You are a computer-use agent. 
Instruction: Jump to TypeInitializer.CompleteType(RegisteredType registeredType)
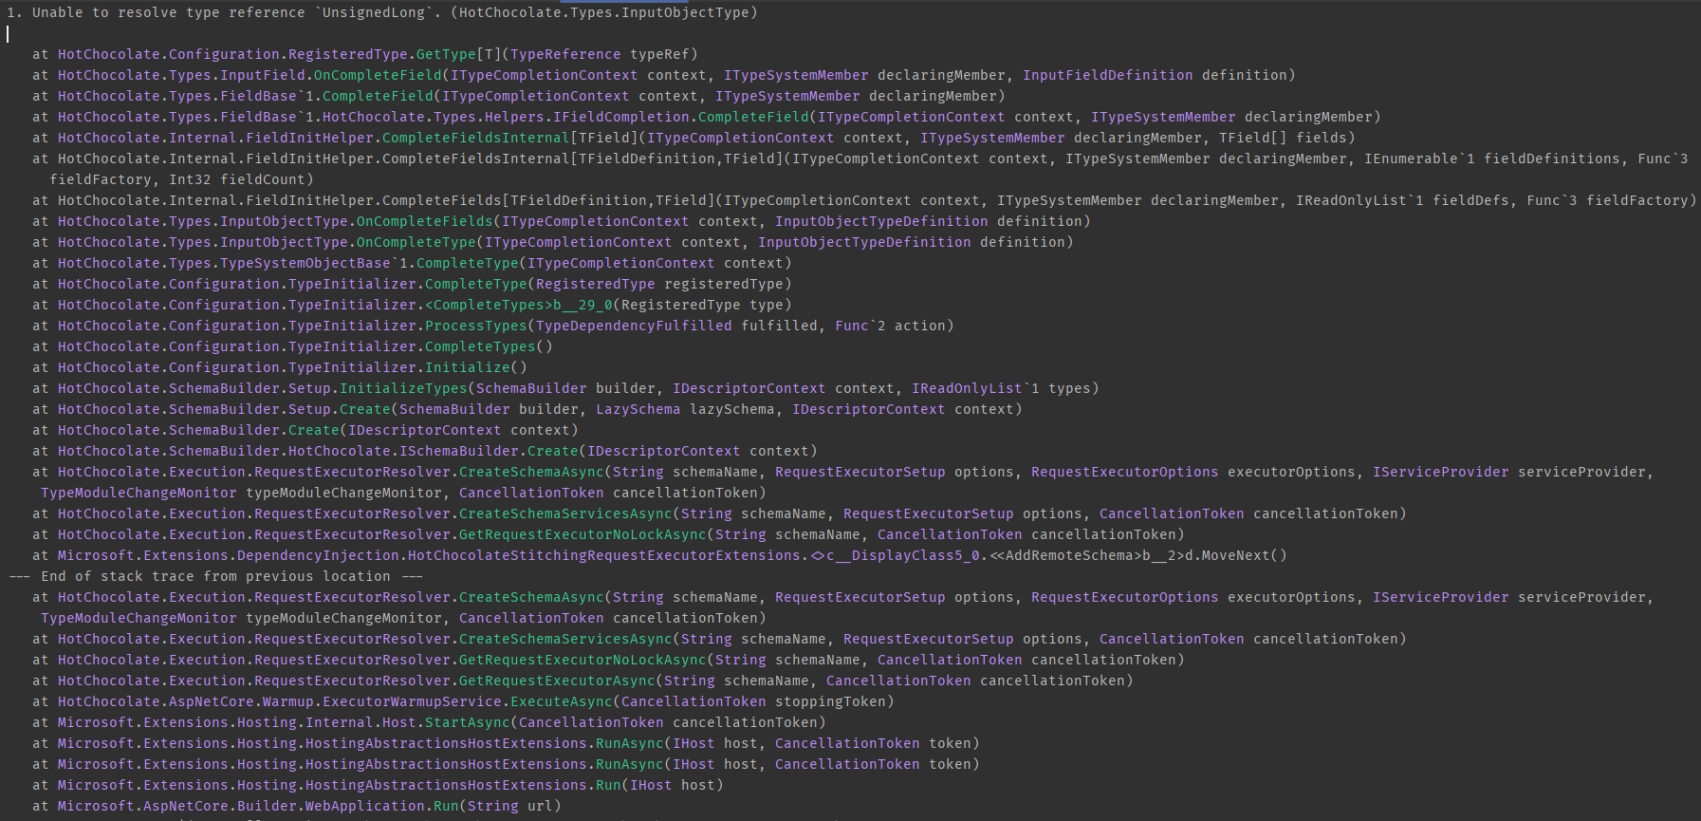(475, 284)
